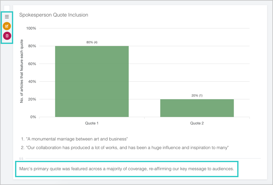Click the green Quote 1 bar

[92, 82]
